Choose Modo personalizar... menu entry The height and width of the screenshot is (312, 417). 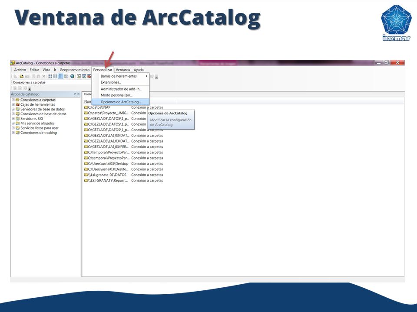tap(120, 95)
